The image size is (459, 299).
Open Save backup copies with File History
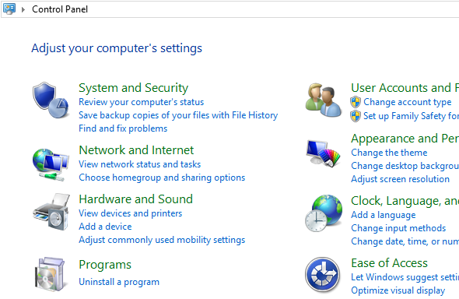178,115
